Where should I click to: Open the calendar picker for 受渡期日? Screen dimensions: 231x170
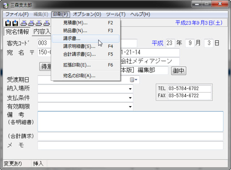click(133, 79)
